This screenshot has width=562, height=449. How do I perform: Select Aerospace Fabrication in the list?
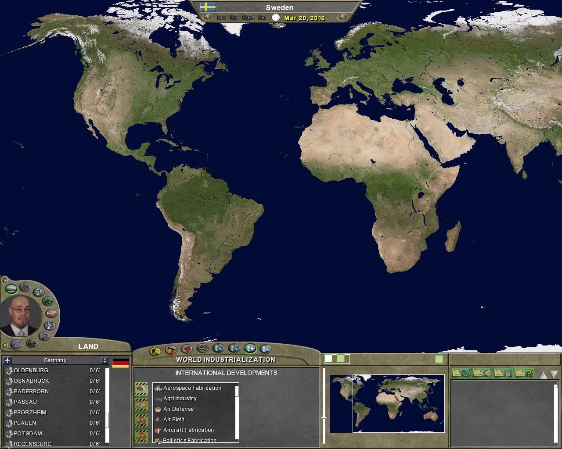point(192,388)
